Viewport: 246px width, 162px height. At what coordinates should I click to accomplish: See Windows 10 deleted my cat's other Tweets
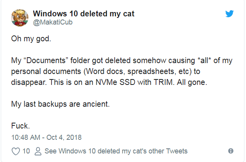[116, 151]
